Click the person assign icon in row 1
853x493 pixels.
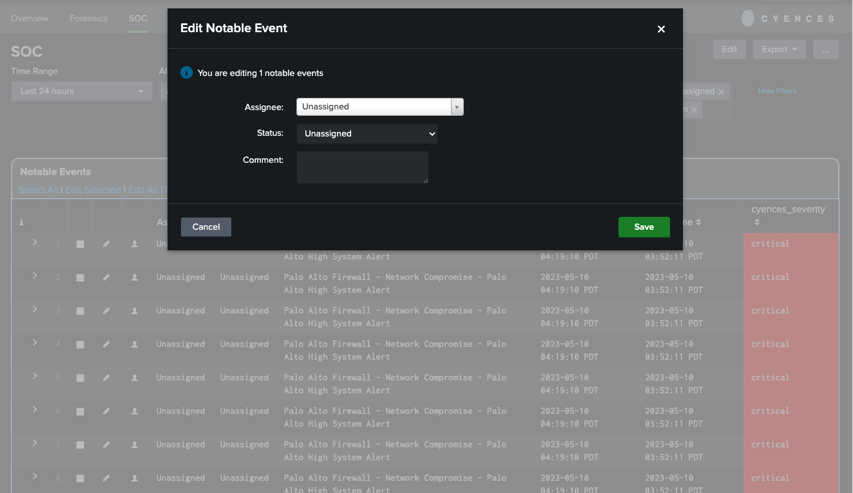coord(135,244)
